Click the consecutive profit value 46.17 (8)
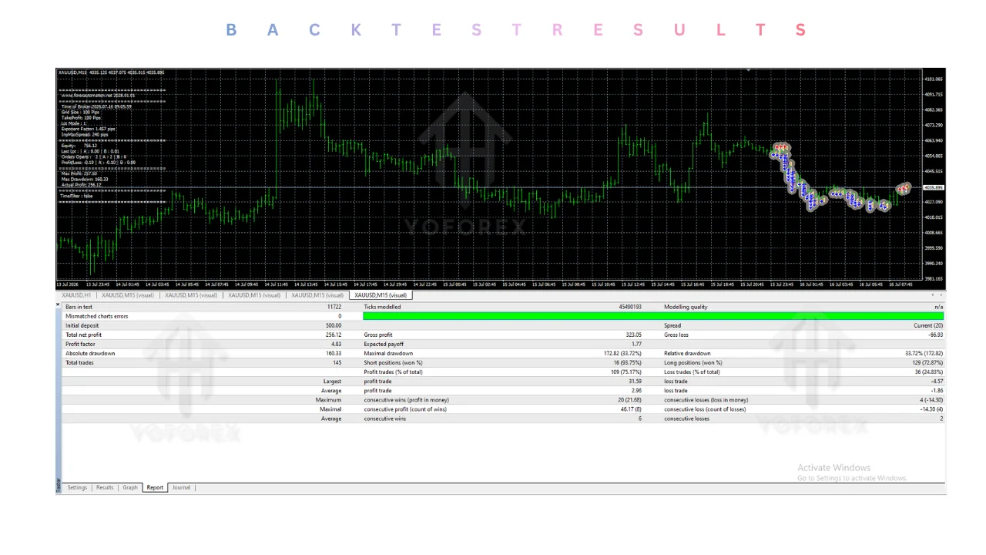This screenshot has width=986, height=555. (630, 409)
